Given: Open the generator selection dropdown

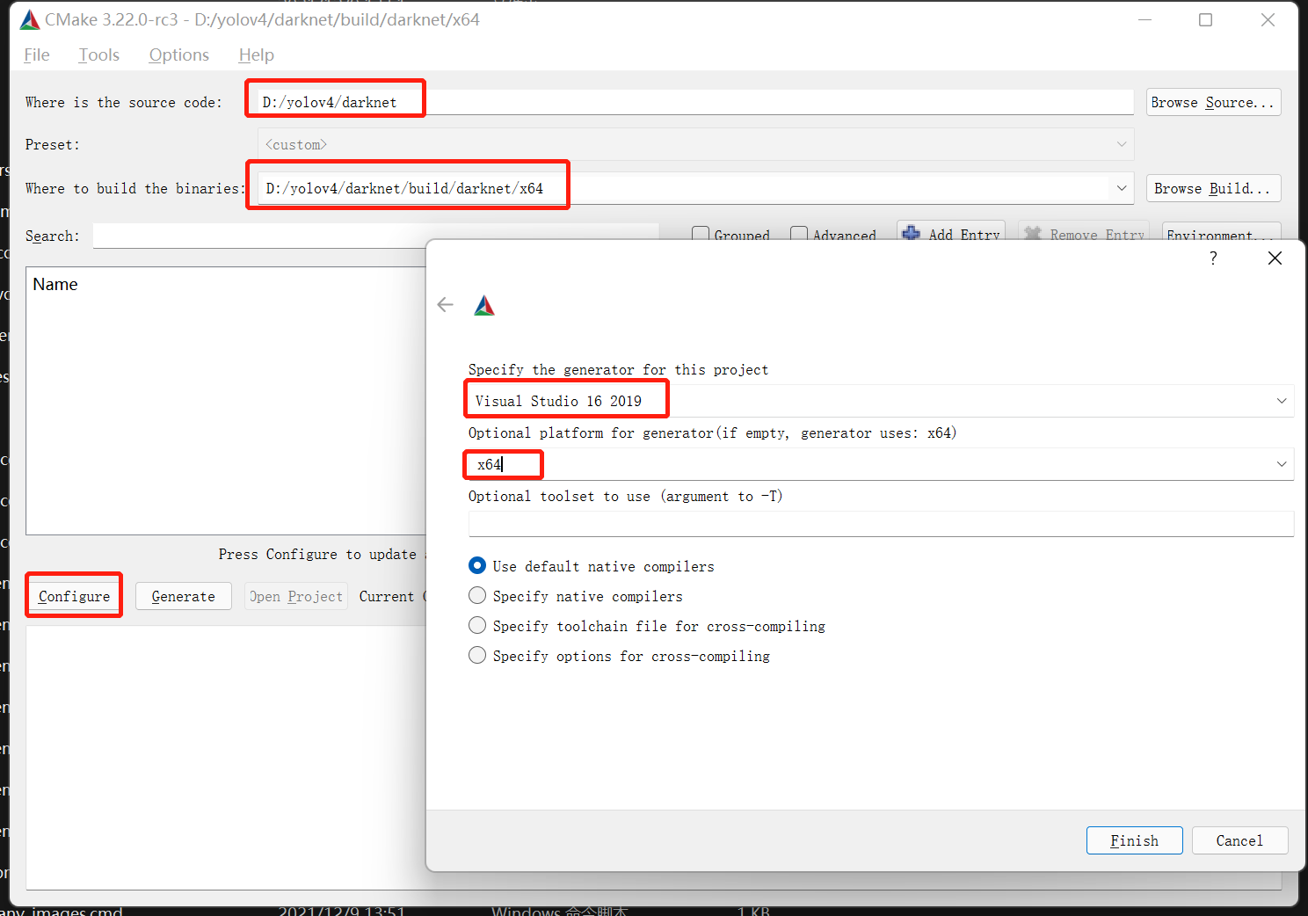Looking at the screenshot, I should pos(1282,401).
